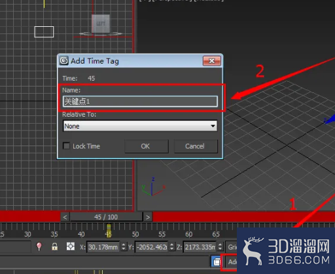Toggle absolute/offset transform type-in icon
The height and width of the screenshot is (274, 335).
[71, 246]
